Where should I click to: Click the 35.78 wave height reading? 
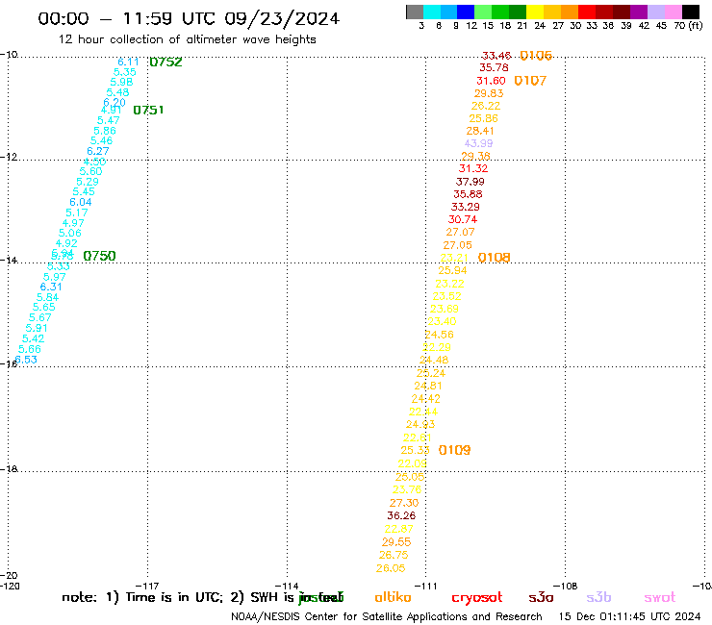(x=494, y=67)
